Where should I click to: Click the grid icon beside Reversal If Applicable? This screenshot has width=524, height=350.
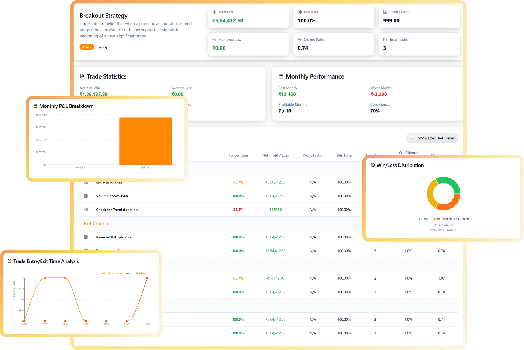click(x=86, y=237)
